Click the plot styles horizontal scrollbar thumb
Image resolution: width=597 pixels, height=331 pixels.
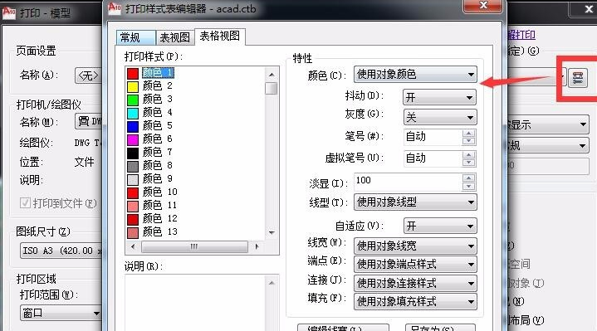point(194,246)
